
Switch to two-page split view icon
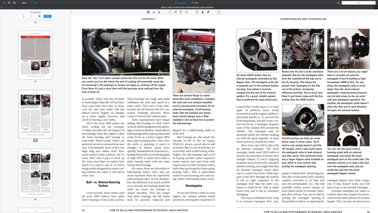pyautogui.click(x=14, y=3)
